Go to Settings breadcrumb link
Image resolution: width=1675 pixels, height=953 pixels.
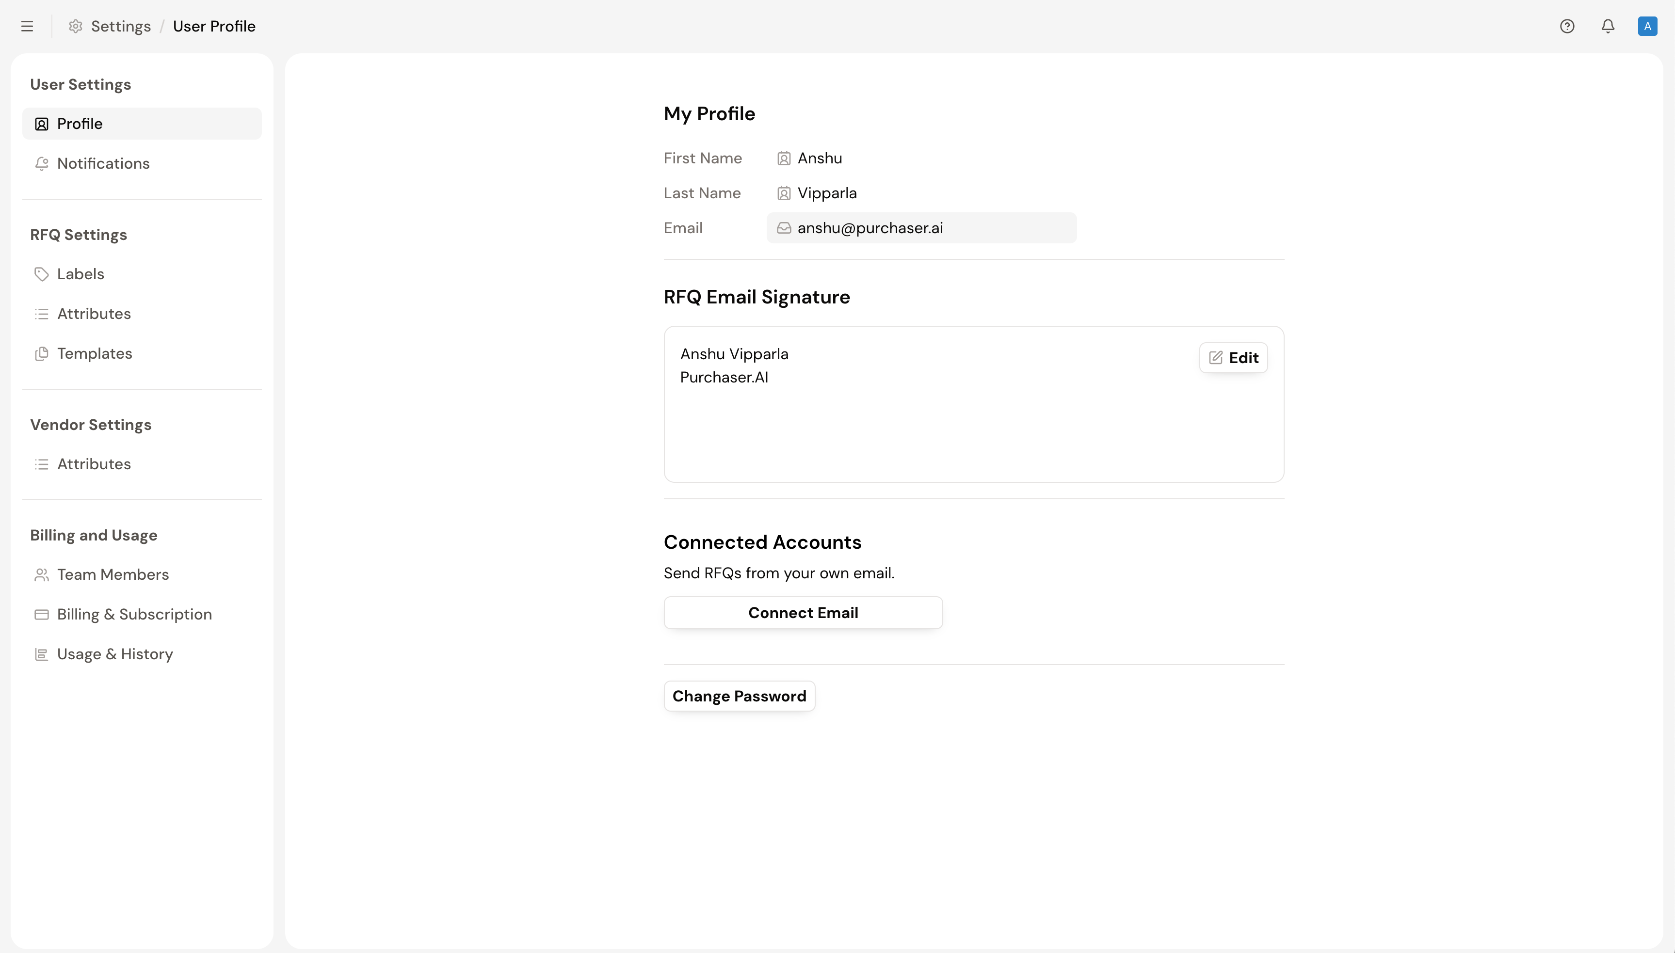[x=120, y=26]
